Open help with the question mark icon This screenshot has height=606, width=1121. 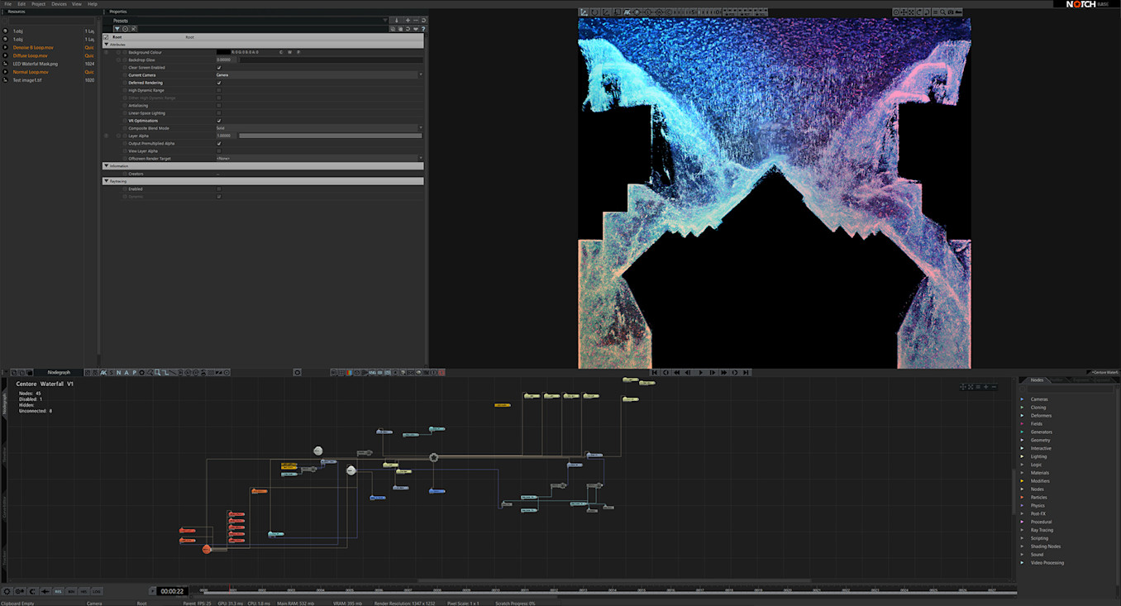[423, 29]
